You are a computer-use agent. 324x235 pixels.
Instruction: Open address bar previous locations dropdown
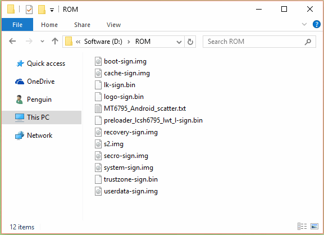tap(179, 42)
